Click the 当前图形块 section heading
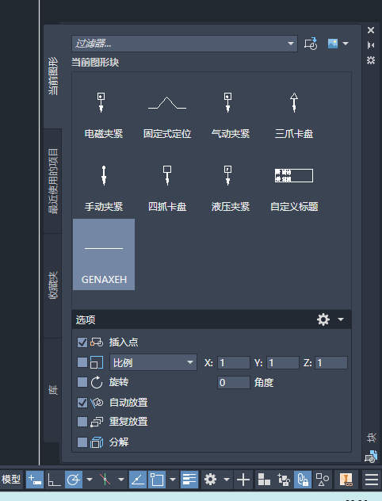The image size is (382, 501). click(95, 63)
